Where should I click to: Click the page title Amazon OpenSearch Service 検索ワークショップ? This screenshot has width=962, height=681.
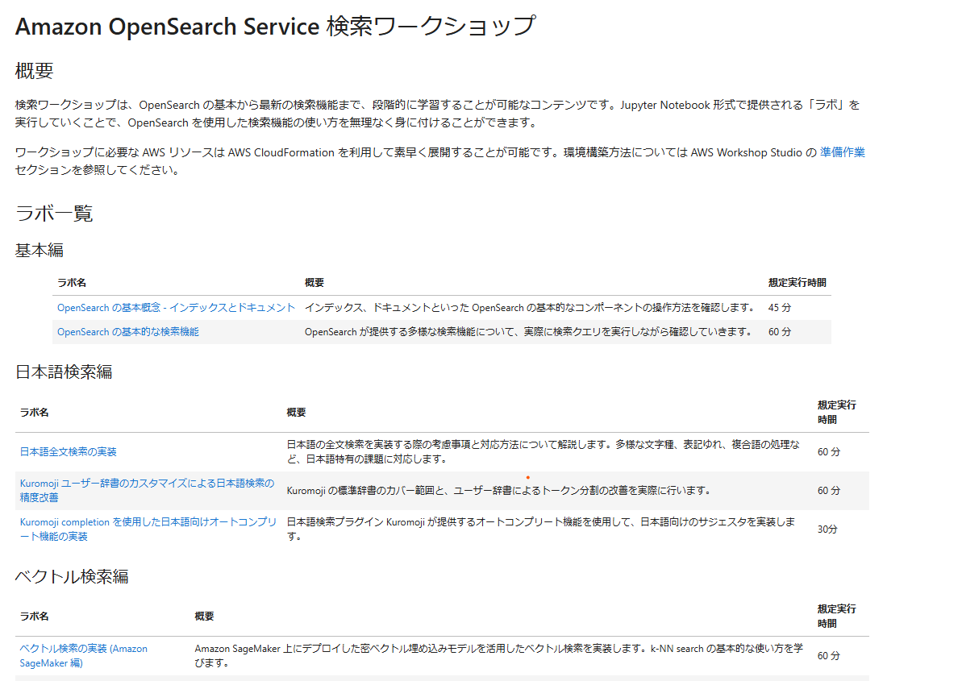(x=276, y=27)
